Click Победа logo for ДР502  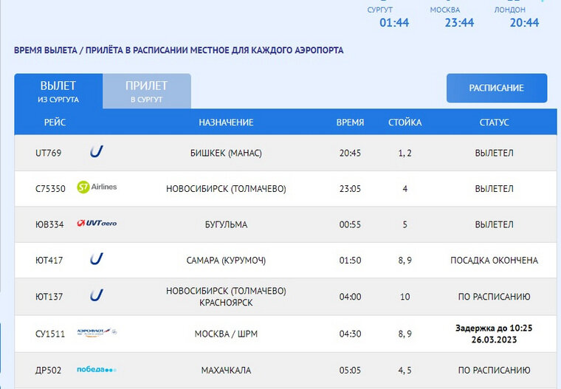point(97,369)
